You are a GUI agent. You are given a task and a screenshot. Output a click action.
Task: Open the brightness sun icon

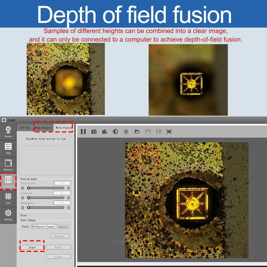click(x=126, y=132)
